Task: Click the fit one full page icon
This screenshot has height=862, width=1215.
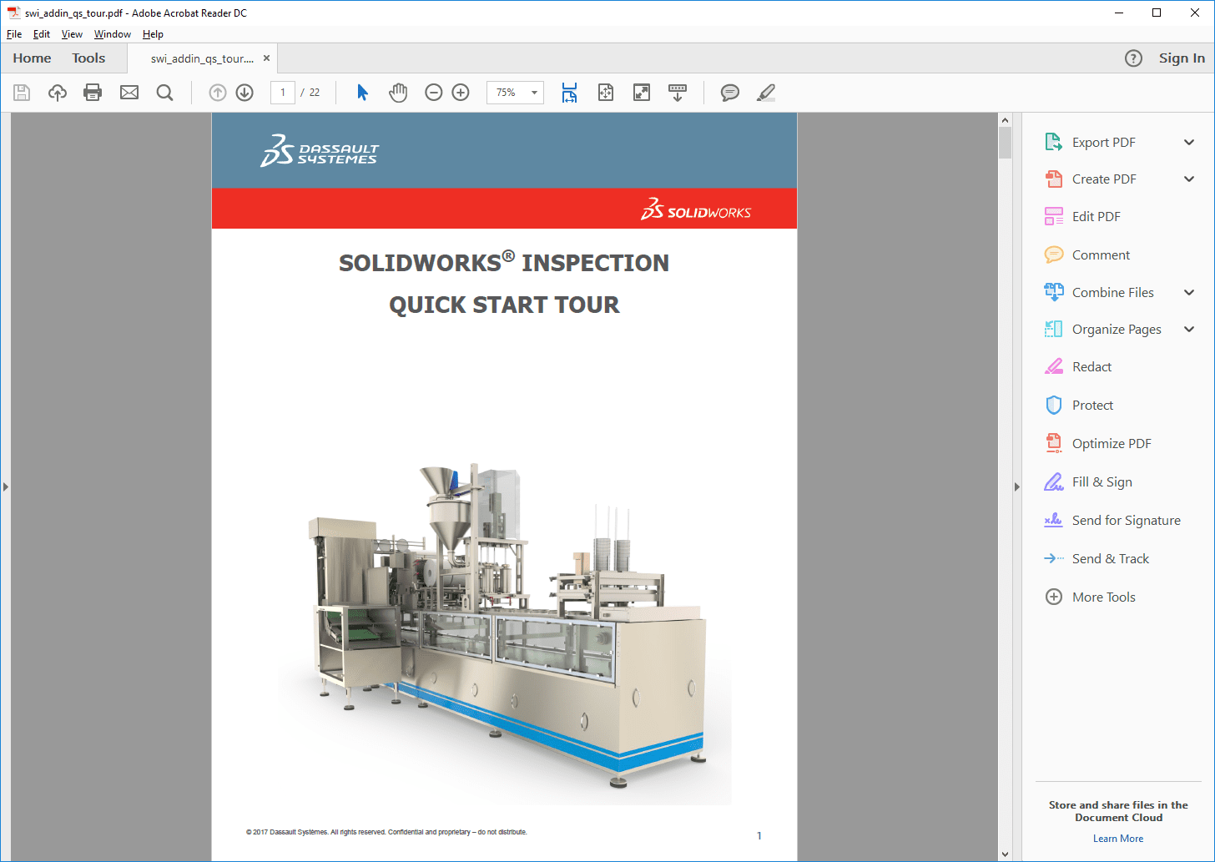Action: 606,93
